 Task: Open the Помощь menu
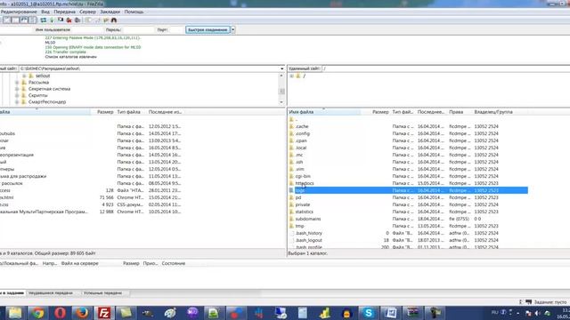click(x=134, y=12)
